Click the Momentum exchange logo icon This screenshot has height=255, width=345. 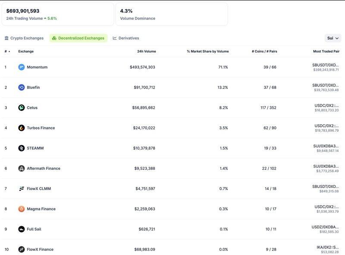[x=22, y=67]
